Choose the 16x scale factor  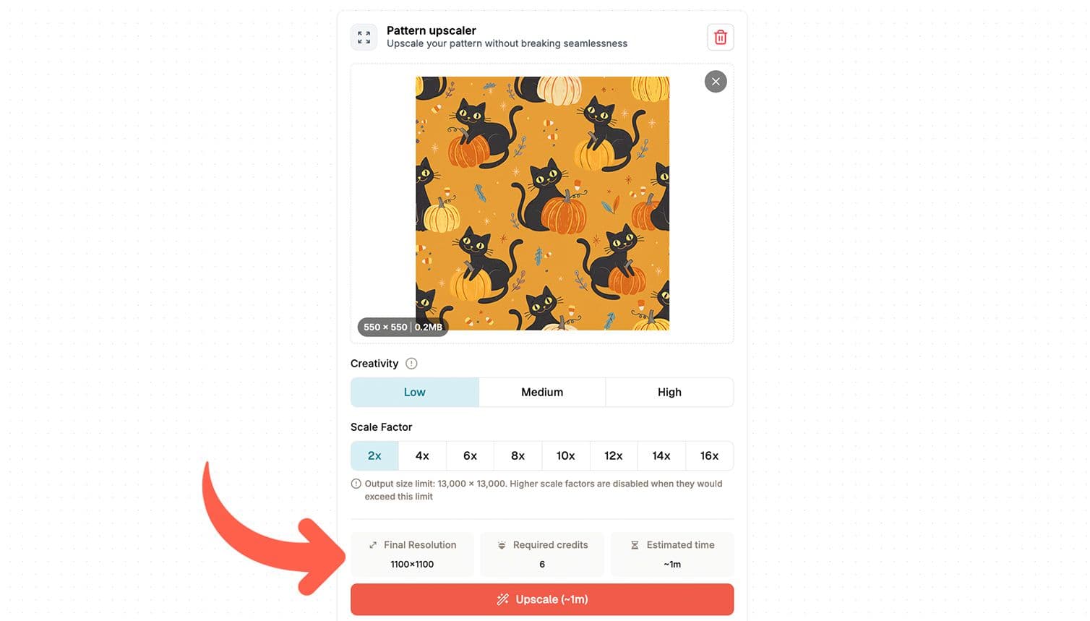point(709,455)
